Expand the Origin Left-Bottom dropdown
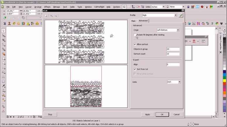Image resolution: width=227 pixels, height=127 pixels. [168, 30]
